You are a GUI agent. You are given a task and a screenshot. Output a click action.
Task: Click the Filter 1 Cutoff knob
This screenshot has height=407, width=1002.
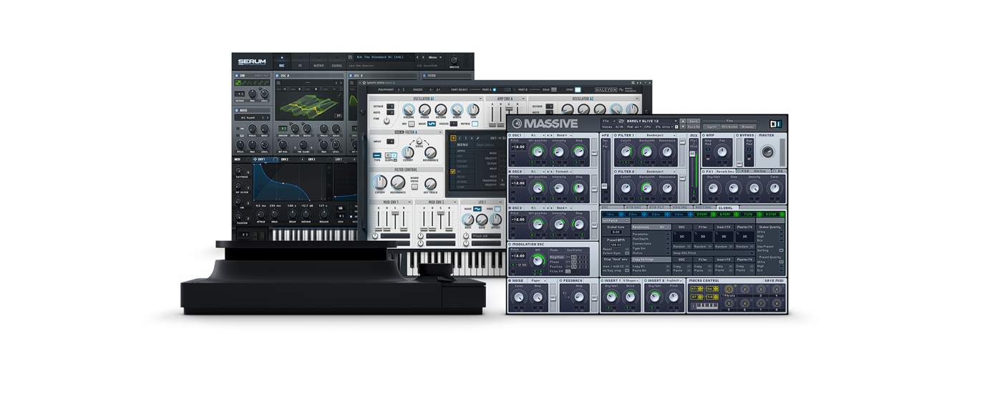coord(626,151)
